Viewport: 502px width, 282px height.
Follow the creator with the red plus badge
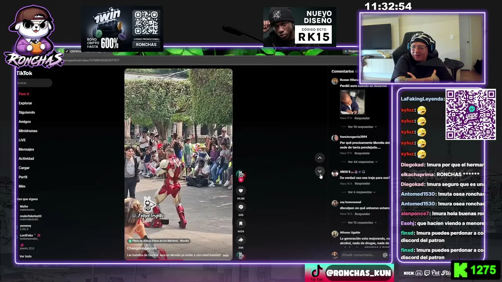pyautogui.click(x=241, y=179)
